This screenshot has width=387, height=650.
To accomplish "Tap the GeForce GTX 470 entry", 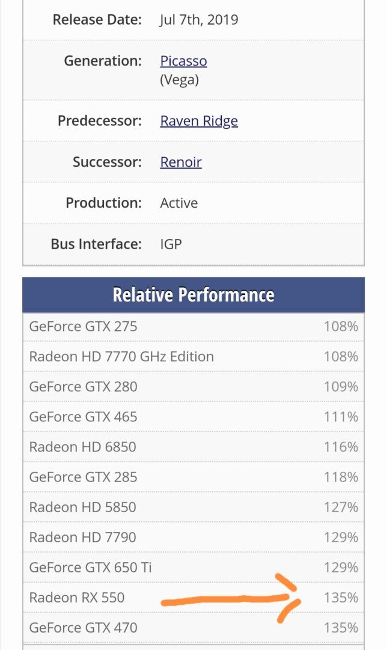I will tap(83, 628).
